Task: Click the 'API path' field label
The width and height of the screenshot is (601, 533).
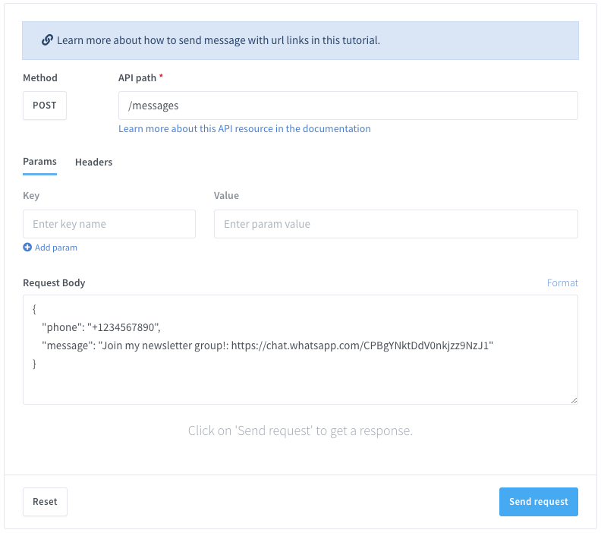Action: tap(137, 77)
